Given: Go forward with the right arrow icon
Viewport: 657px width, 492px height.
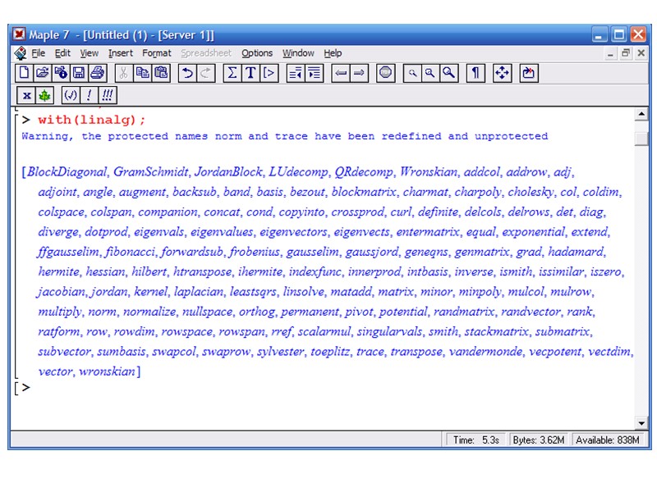Looking at the screenshot, I should point(359,73).
